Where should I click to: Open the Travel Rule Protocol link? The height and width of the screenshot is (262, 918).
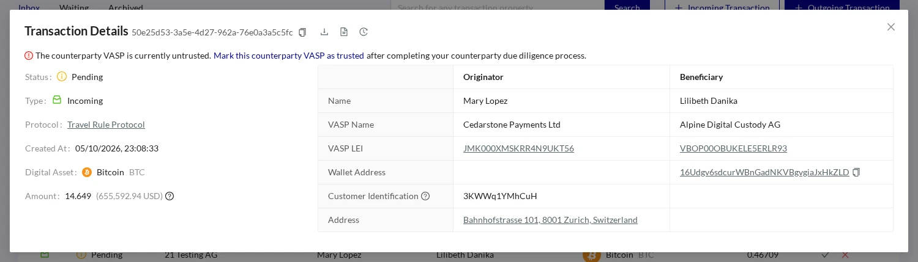coord(106,125)
